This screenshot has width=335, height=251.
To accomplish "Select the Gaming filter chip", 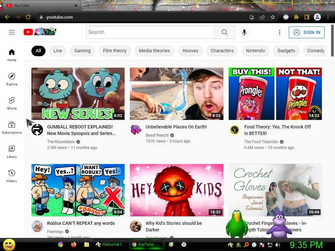I will coord(82,51).
